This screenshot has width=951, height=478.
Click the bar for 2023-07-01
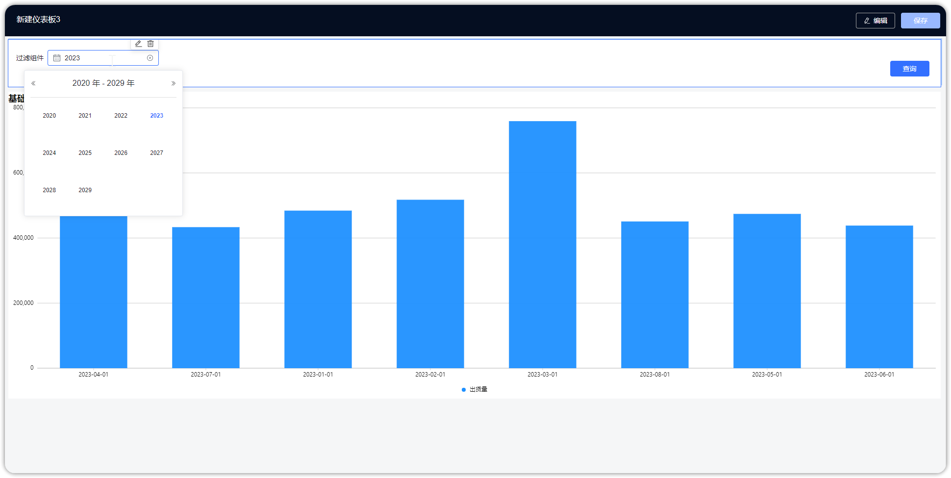[205, 298]
